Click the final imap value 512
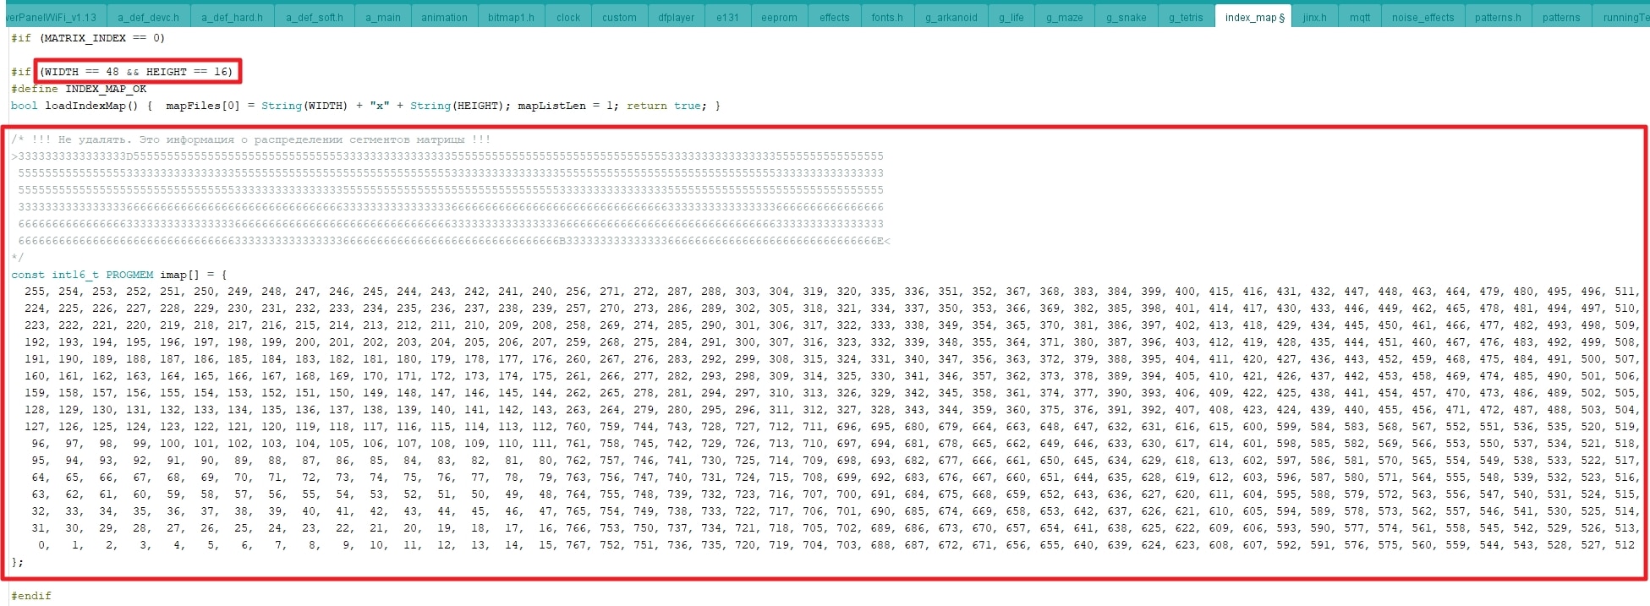 pos(1625,545)
